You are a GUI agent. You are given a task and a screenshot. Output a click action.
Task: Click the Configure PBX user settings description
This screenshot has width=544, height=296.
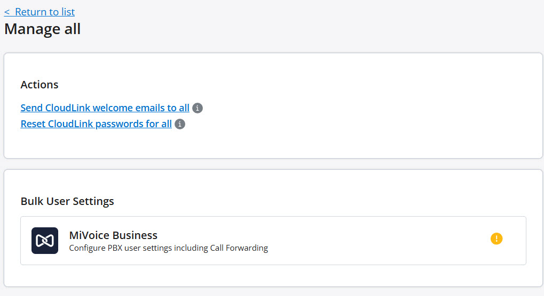coord(168,248)
